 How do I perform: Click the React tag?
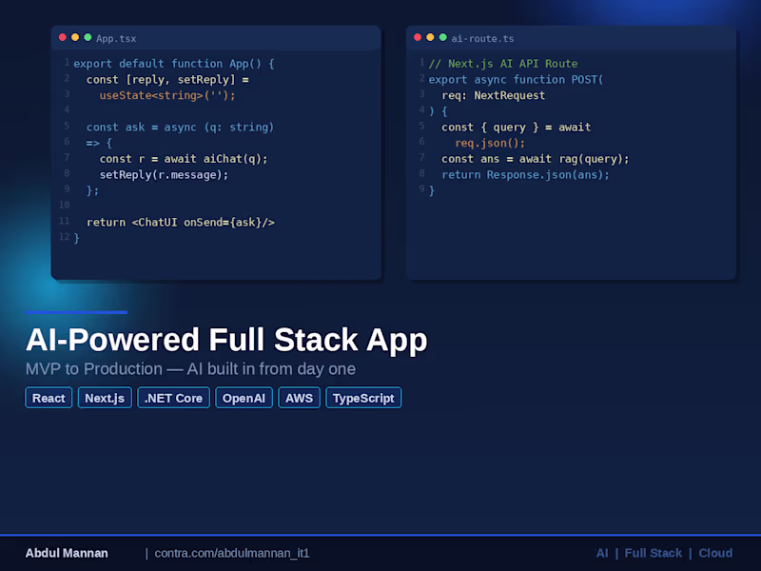49,398
